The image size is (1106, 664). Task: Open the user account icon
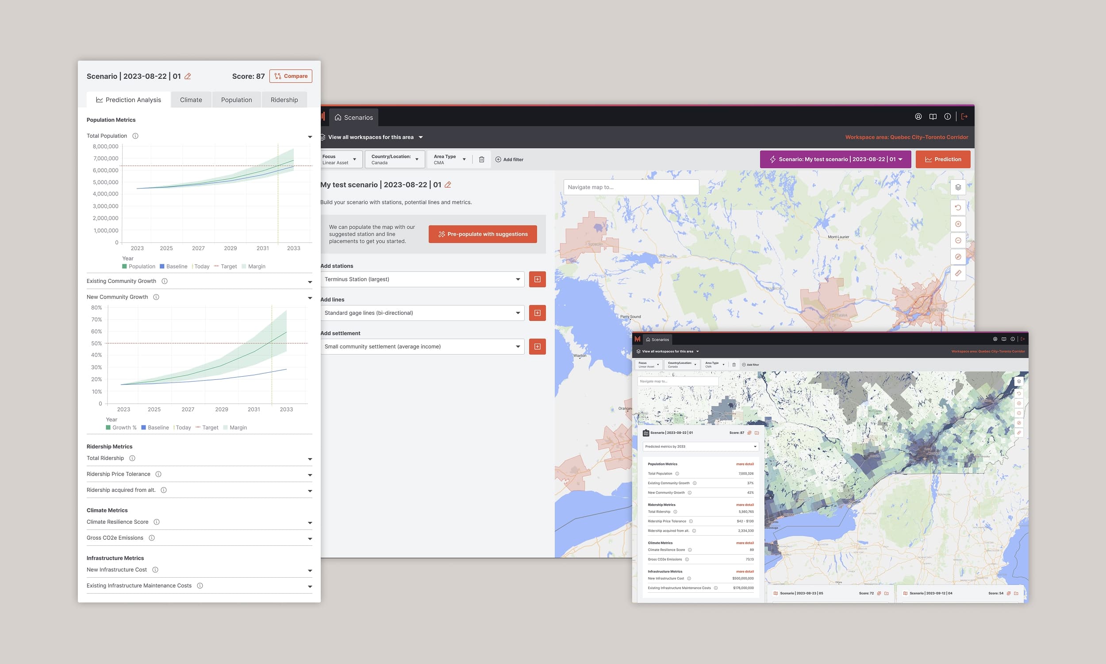(x=918, y=117)
